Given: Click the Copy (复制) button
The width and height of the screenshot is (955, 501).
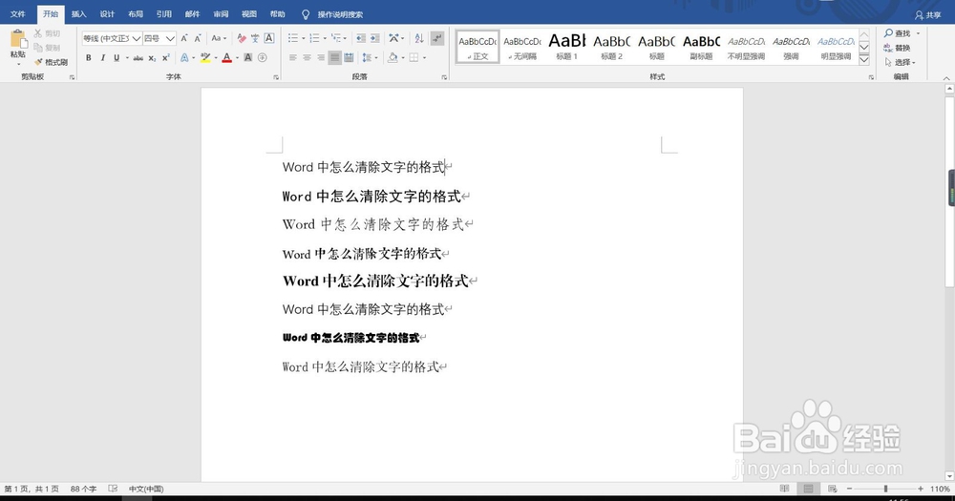Looking at the screenshot, I should coord(48,48).
